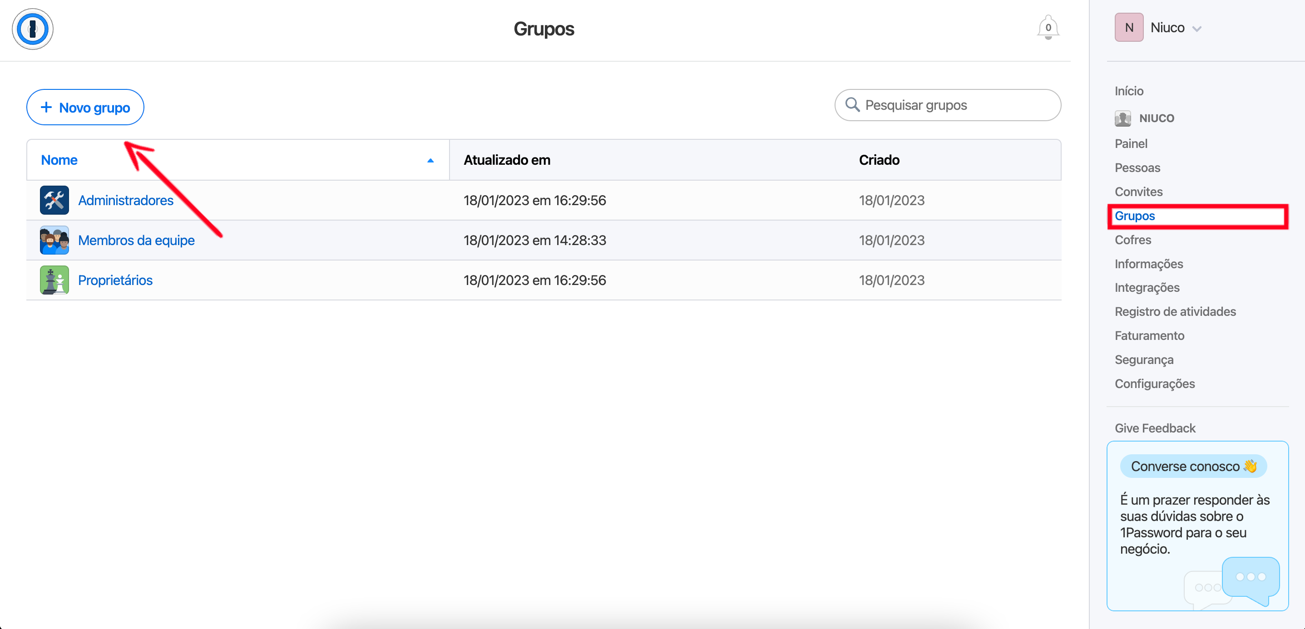1305x629 pixels.
Task: Open Segurança sidebar item
Action: coord(1143,359)
